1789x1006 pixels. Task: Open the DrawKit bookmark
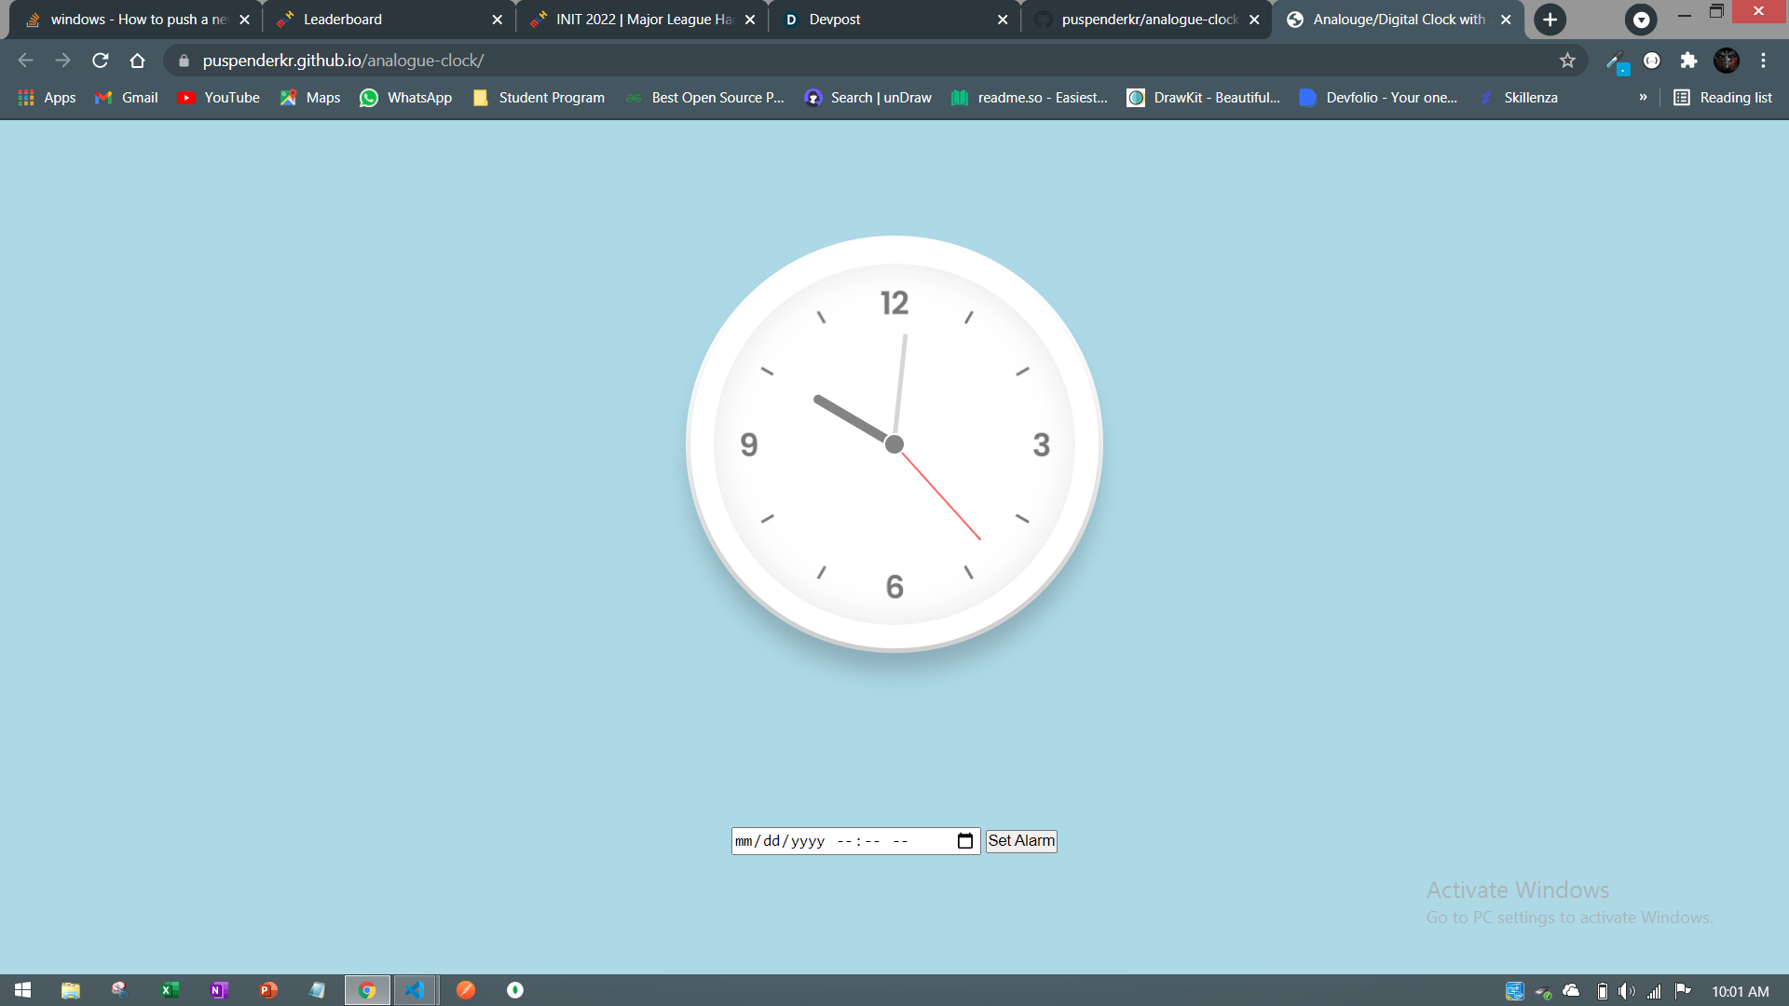(1204, 97)
